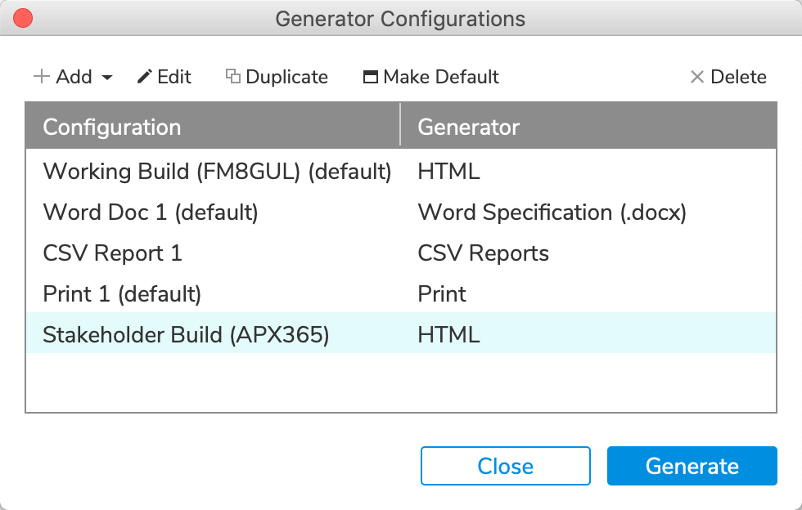
Task: Click the pencil Edit icon
Action: pyautogui.click(x=145, y=77)
